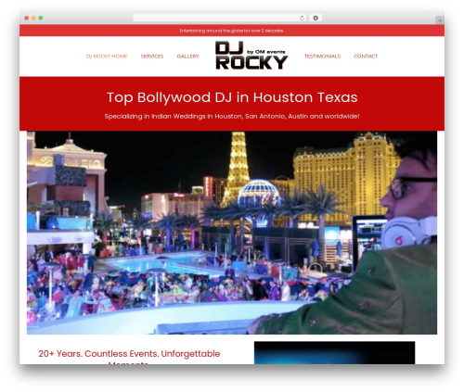Click the DJ Rocky logo
This screenshot has height=392, width=464.
251,56
